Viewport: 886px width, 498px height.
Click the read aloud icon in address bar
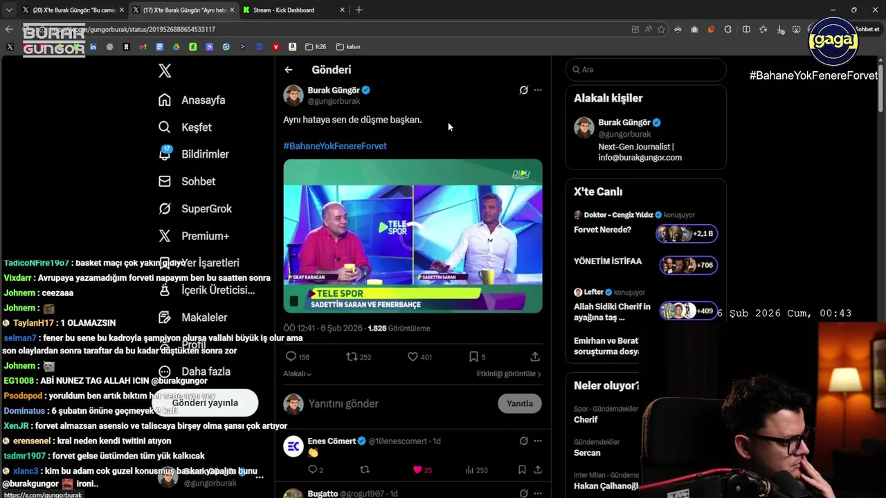click(649, 29)
